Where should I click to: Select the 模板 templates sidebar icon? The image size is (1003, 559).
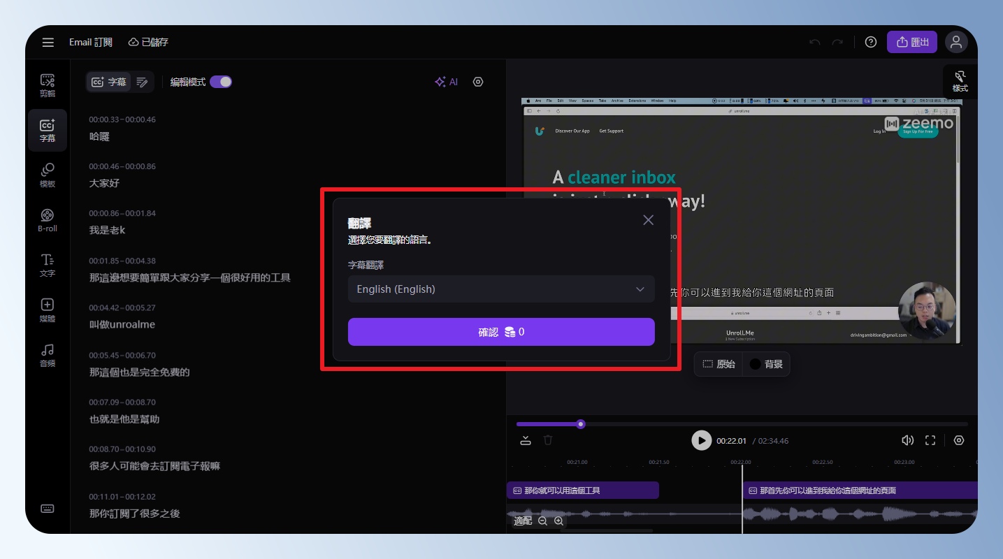pos(48,175)
